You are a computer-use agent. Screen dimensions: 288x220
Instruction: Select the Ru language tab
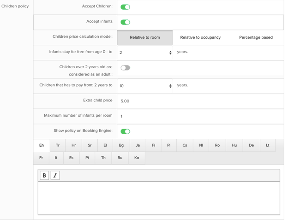coord(120,158)
